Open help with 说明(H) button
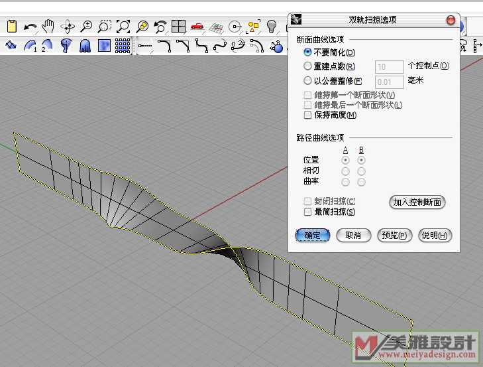483x367 pixels. [x=435, y=235]
